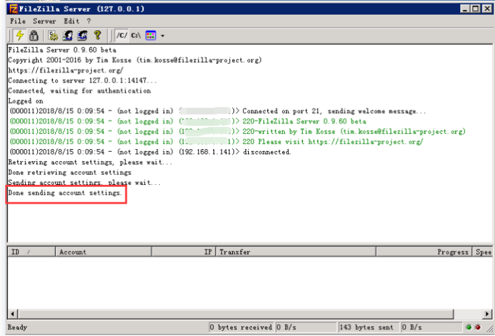Image resolution: width=495 pixels, height=336 pixels.
Task: Click red status indicator light
Action: (478, 327)
